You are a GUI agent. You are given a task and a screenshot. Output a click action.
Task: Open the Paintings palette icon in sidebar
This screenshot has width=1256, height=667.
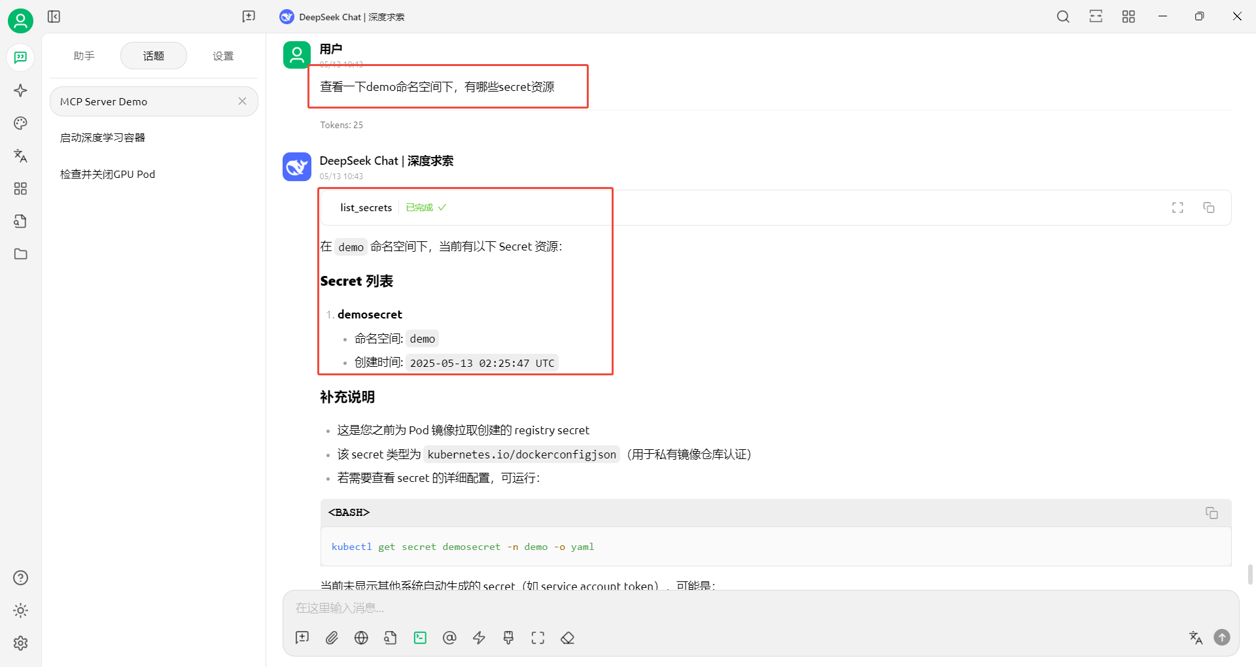[20, 123]
